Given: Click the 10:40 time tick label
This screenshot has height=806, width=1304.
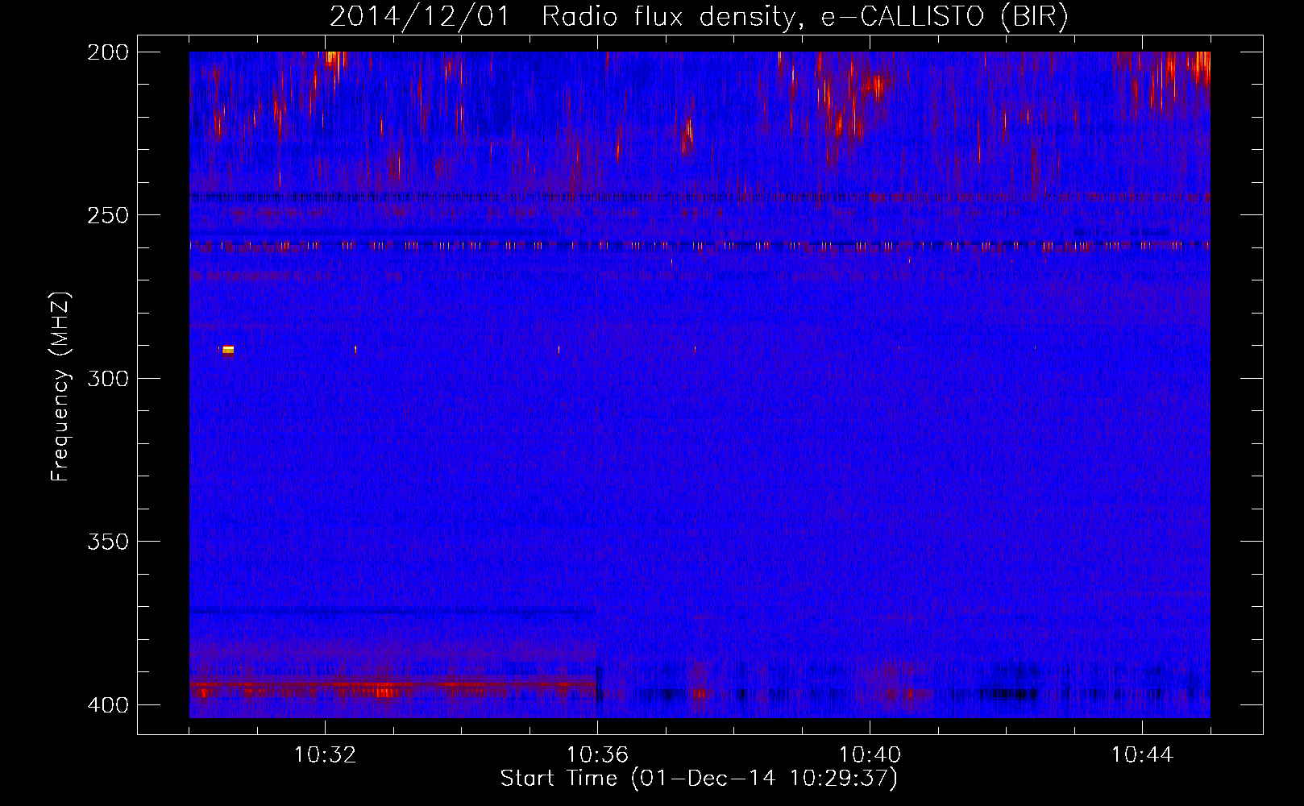Looking at the screenshot, I should (x=870, y=755).
